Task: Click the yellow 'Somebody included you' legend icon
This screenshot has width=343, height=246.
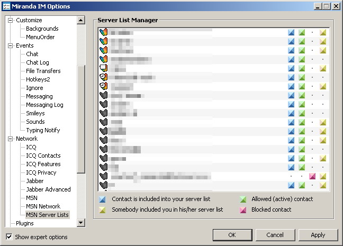Action: (x=102, y=209)
